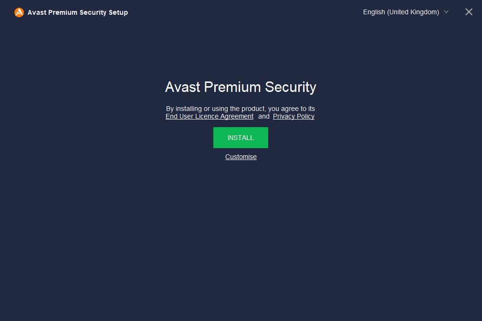The image size is (482, 321).
Task: Click the small down arrow near United Kingdom
Action: click(x=446, y=12)
